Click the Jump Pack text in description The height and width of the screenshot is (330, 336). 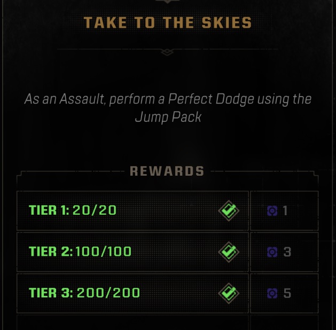click(168, 117)
